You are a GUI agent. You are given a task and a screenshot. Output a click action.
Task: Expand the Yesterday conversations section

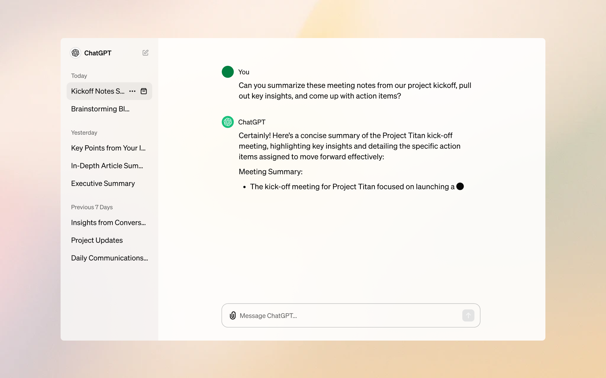point(84,133)
